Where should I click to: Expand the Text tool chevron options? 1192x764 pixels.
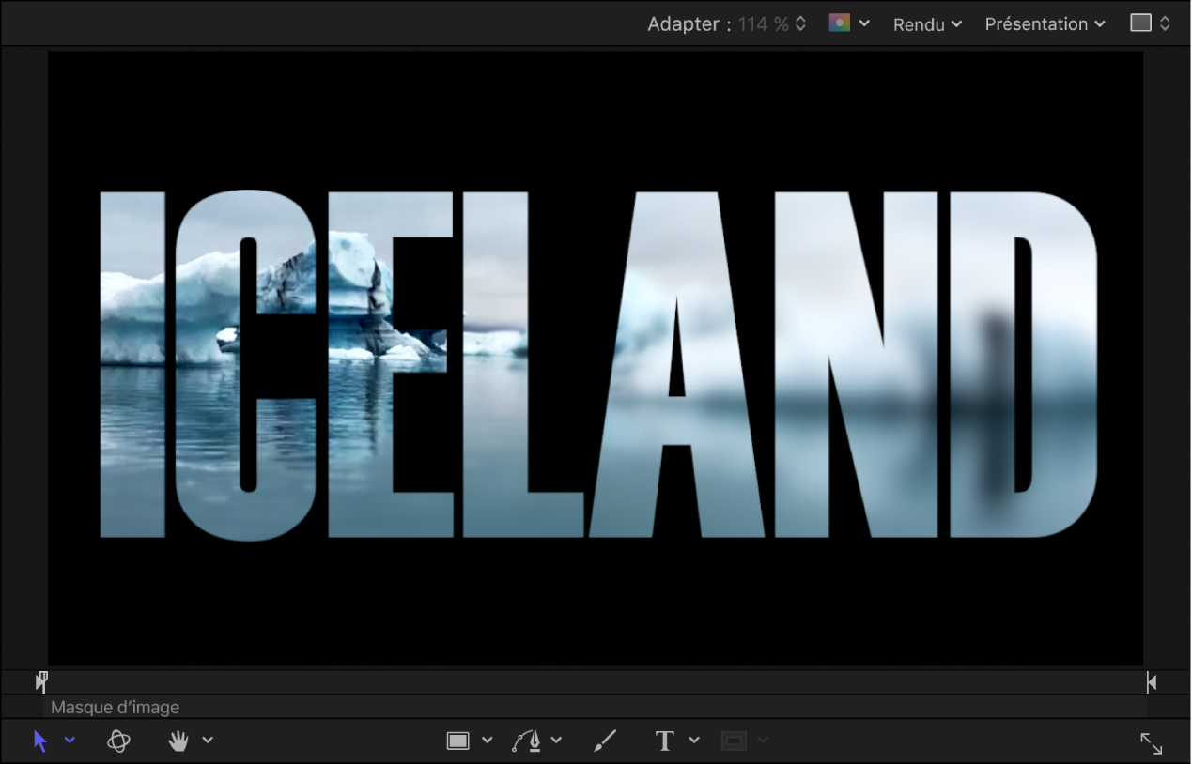coord(694,741)
